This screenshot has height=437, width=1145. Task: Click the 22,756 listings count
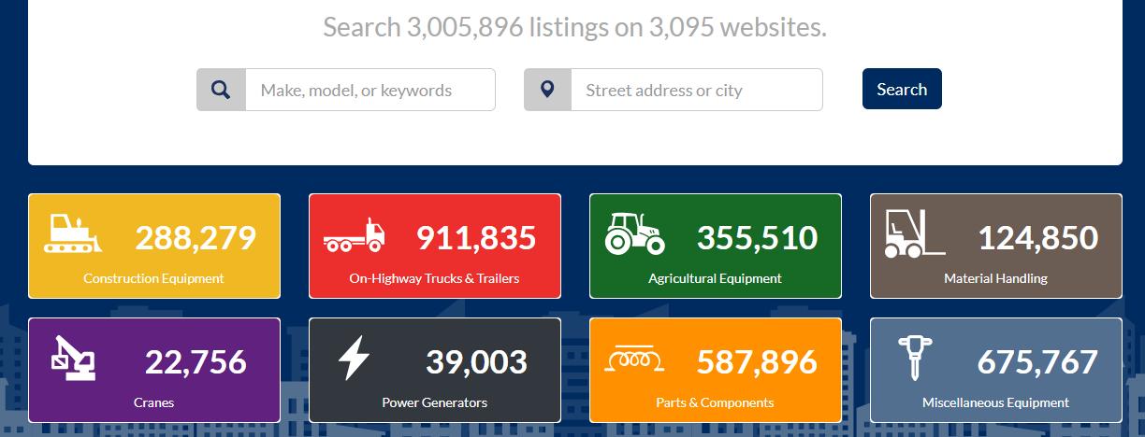coord(196,361)
